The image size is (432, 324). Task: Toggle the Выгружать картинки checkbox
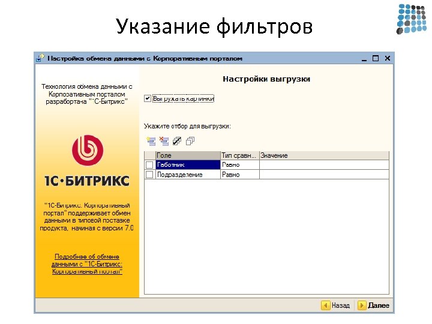point(148,98)
